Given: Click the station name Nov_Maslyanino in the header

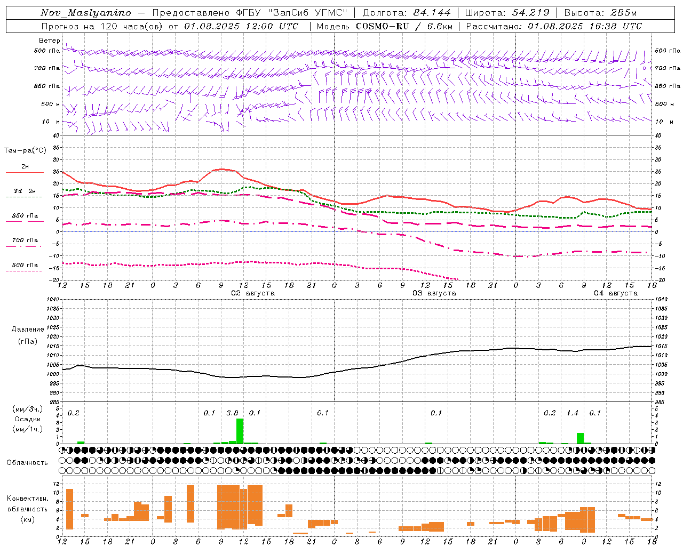Looking at the screenshot, I should [86, 13].
